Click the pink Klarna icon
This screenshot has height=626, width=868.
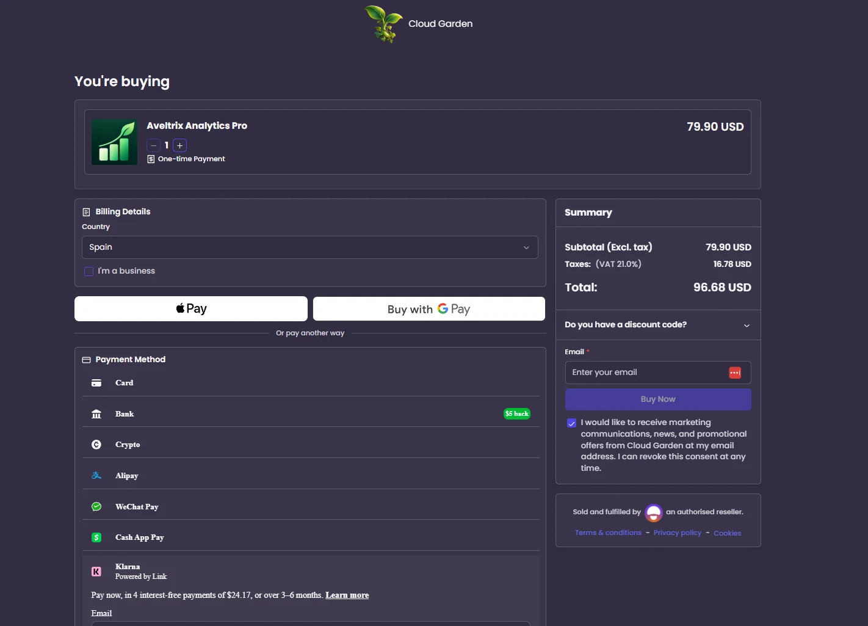[x=96, y=572]
